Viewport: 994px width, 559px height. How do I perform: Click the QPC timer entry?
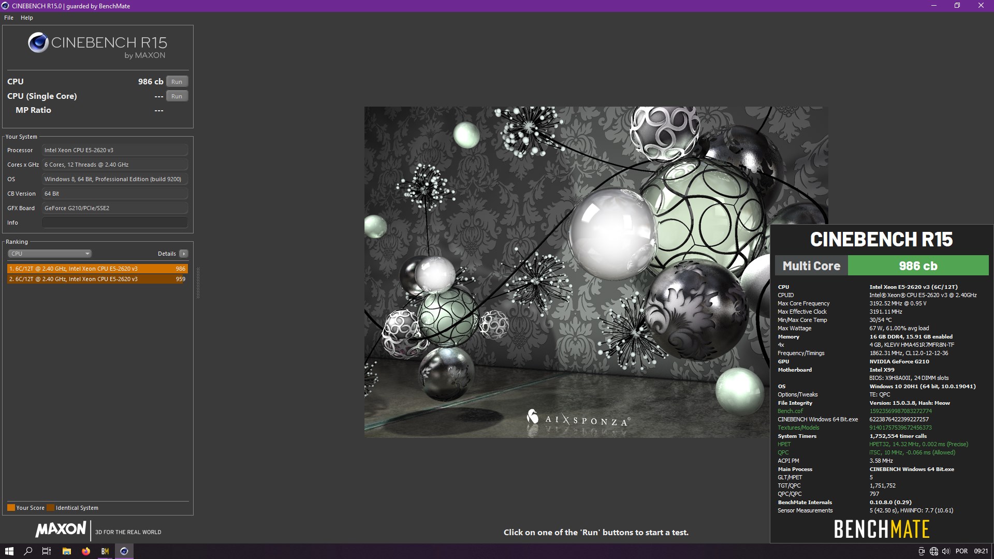pos(783,452)
